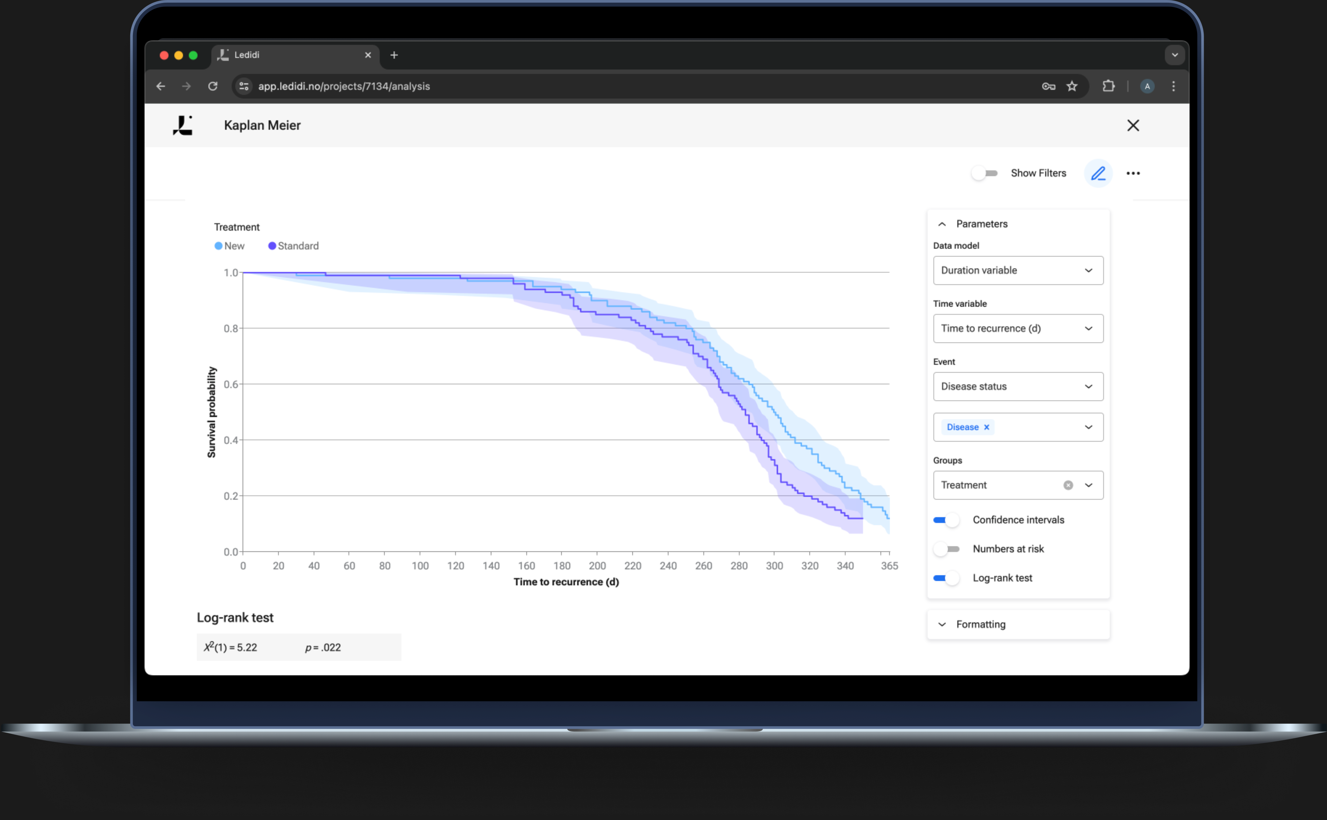Image resolution: width=1327 pixels, height=820 pixels.
Task: Expand the Formatting section
Action: click(980, 624)
